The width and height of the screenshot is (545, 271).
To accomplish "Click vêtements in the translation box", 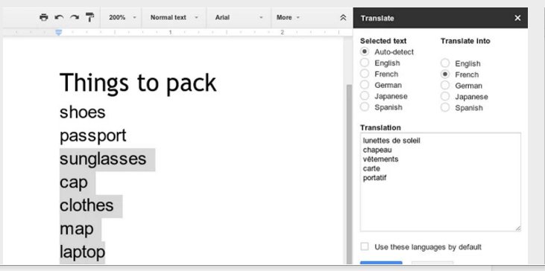I will pyautogui.click(x=380, y=159).
